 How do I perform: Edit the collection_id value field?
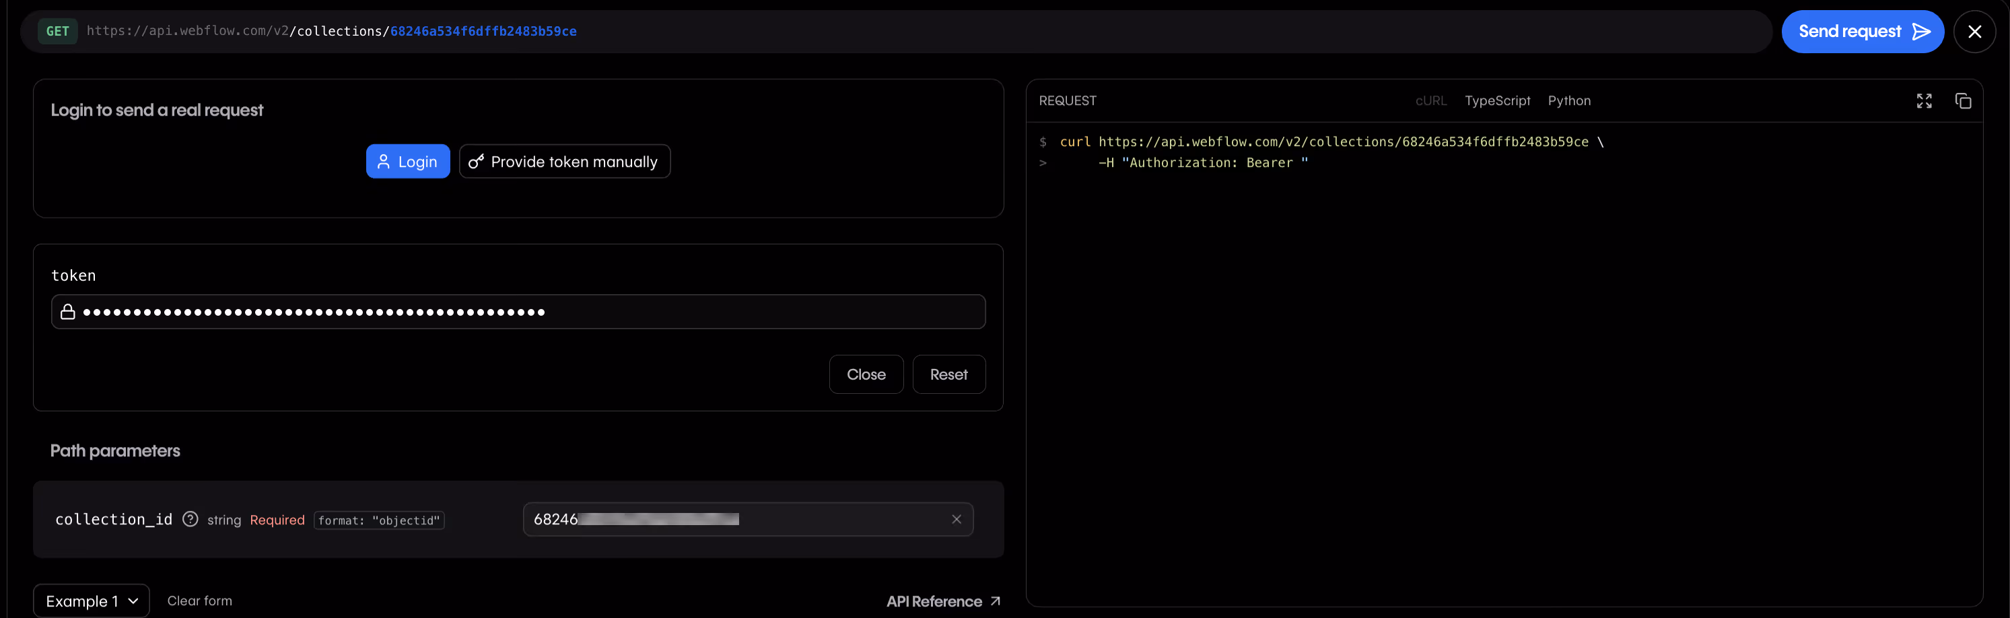pos(747,520)
